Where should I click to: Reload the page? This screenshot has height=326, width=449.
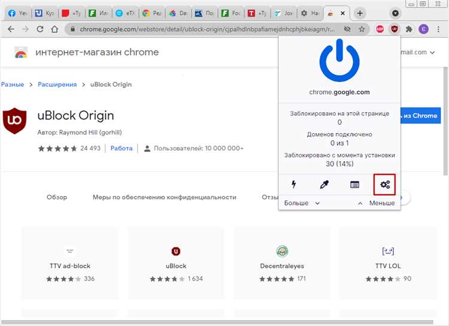[x=40, y=29]
